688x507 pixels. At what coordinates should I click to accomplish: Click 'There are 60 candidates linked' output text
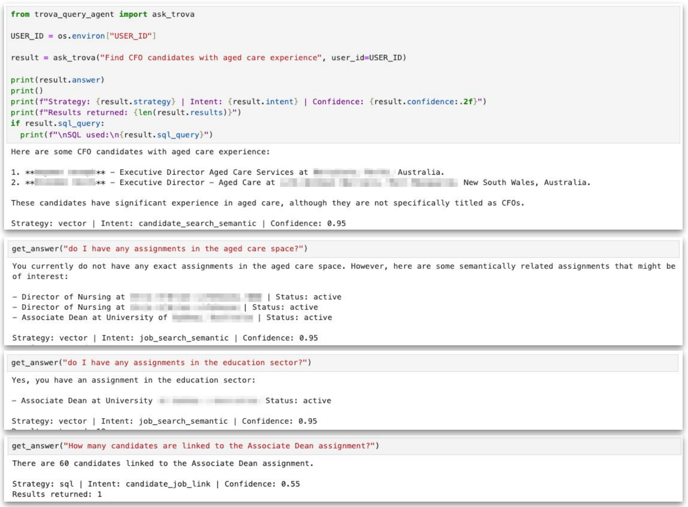click(x=163, y=464)
